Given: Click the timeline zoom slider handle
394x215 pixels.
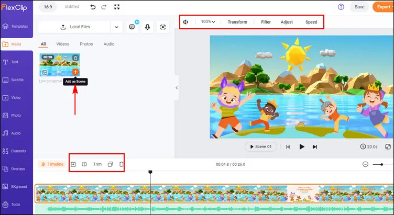Looking at the screenshot, I should point(381,165).
